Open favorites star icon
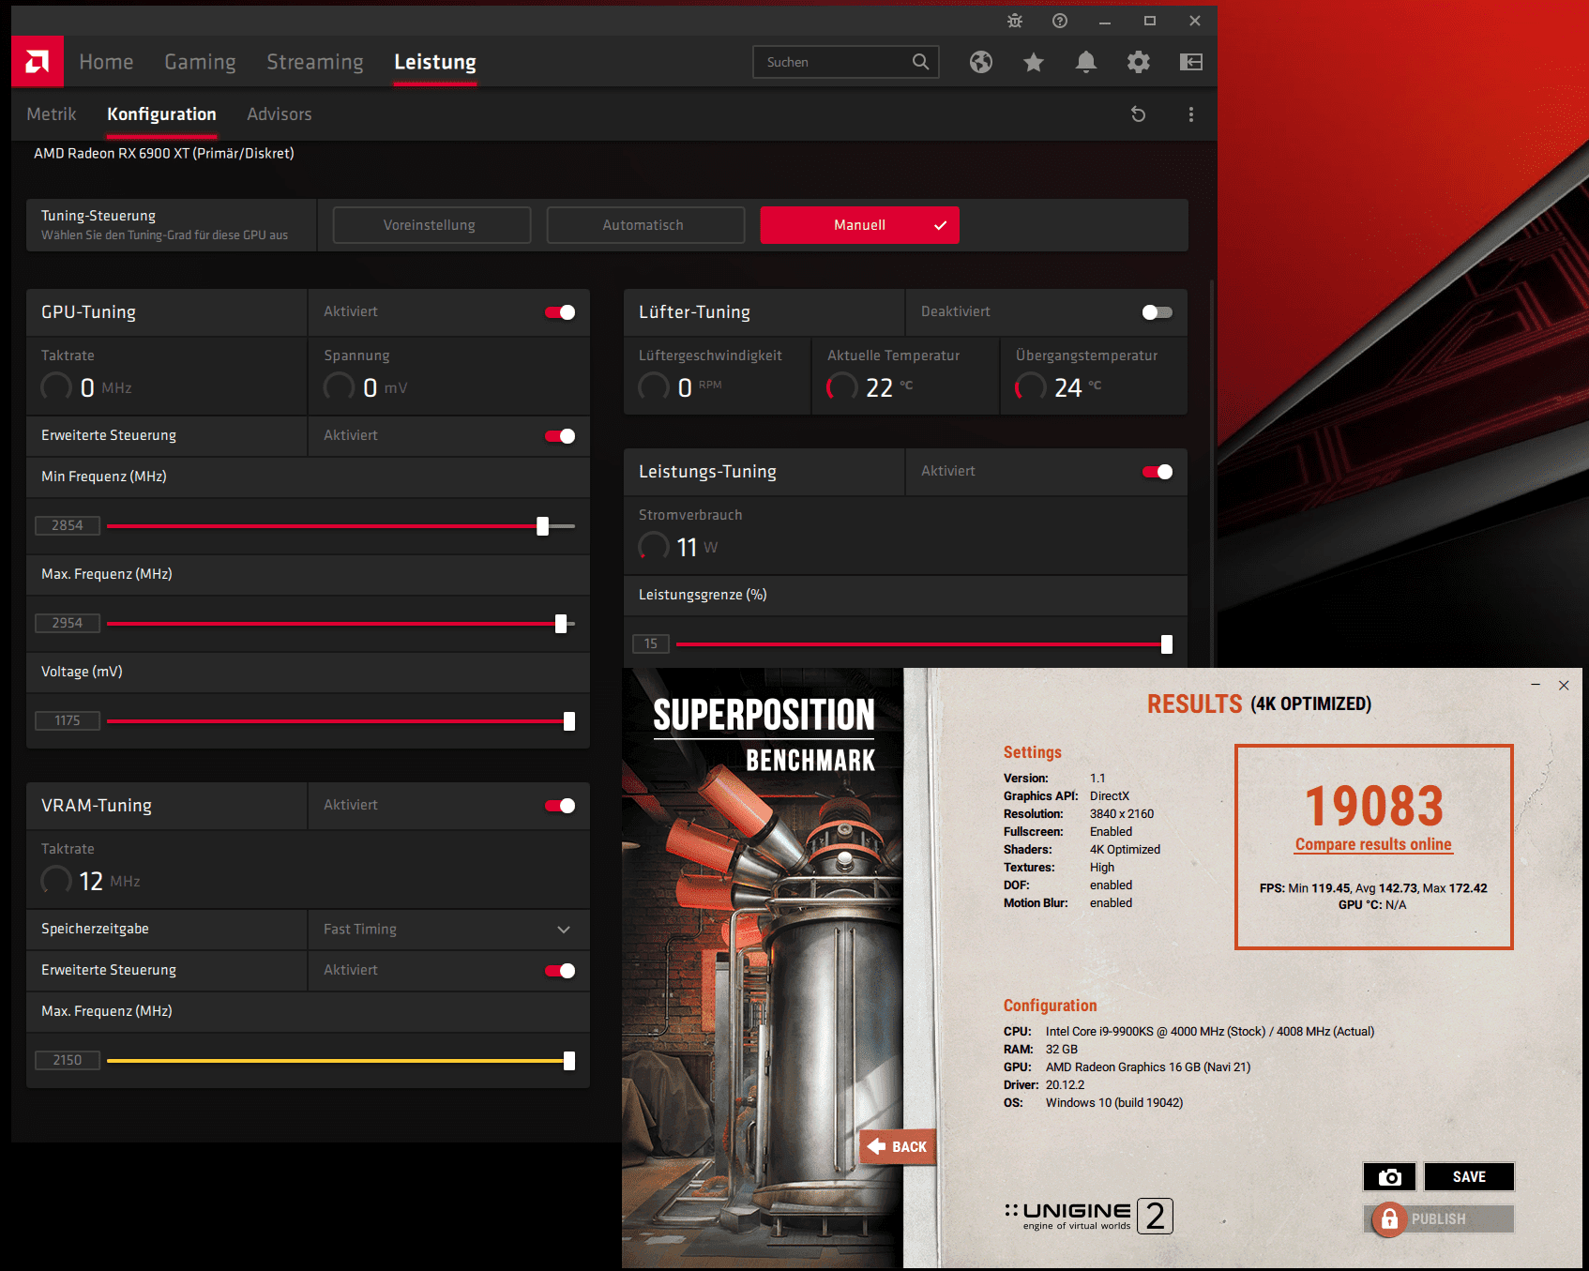Image resolution: width=1589 pixels, height=1271 pixels. pyautogui.click(x=1034, y=62)
